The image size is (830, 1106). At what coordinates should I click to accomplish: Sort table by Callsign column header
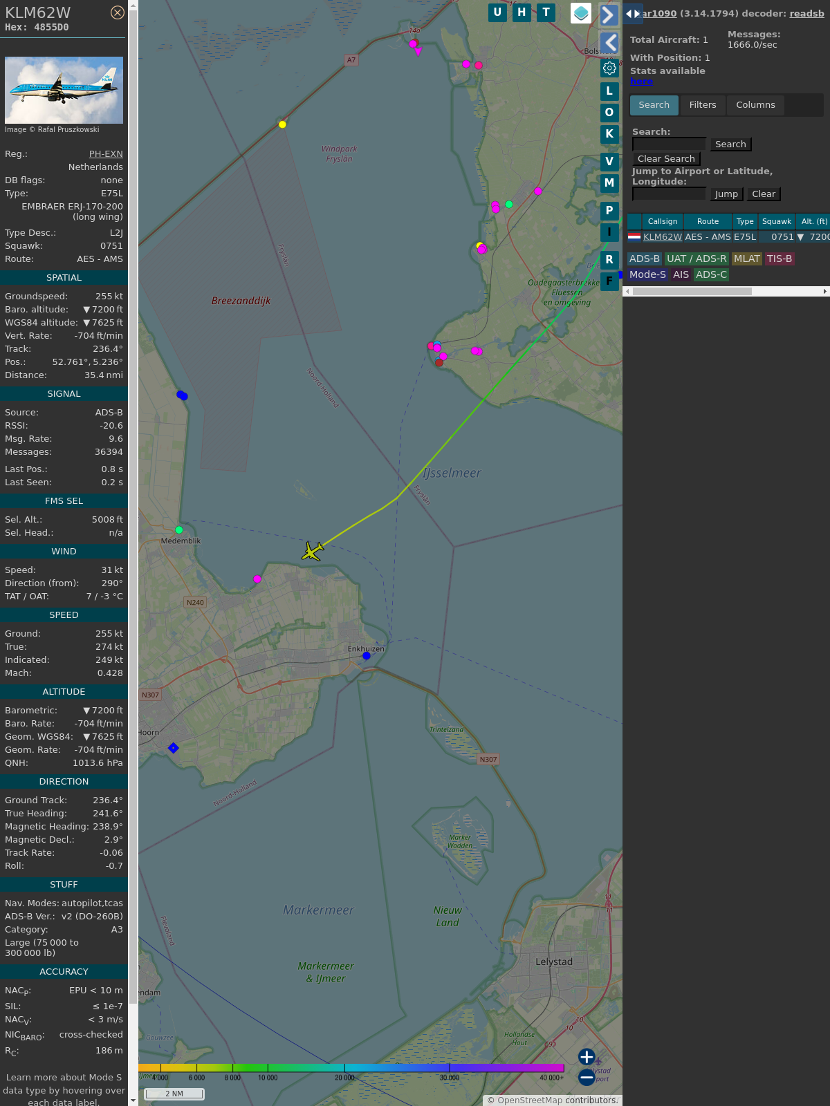tap(663, 221)
